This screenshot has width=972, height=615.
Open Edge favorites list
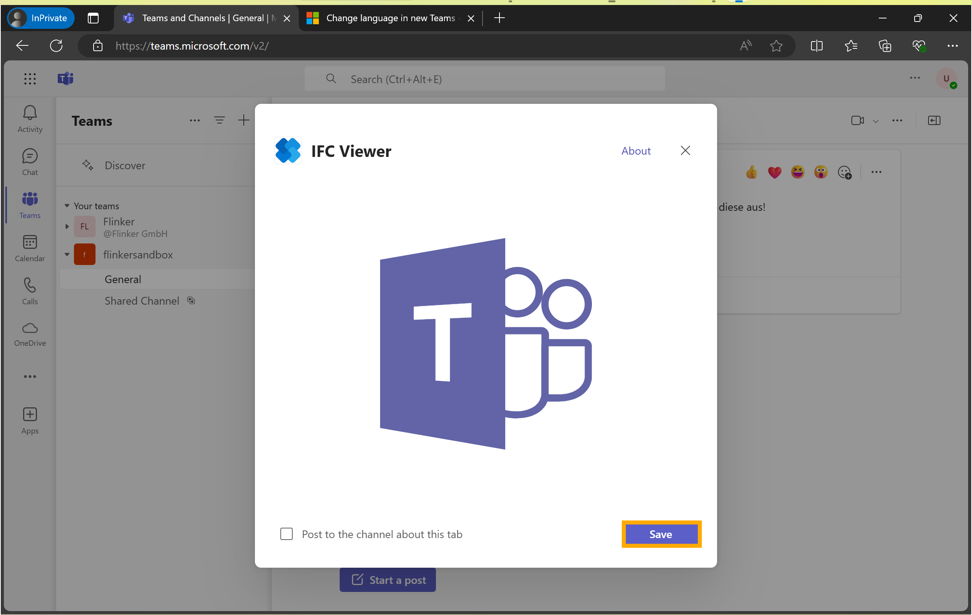pos(851,46)
